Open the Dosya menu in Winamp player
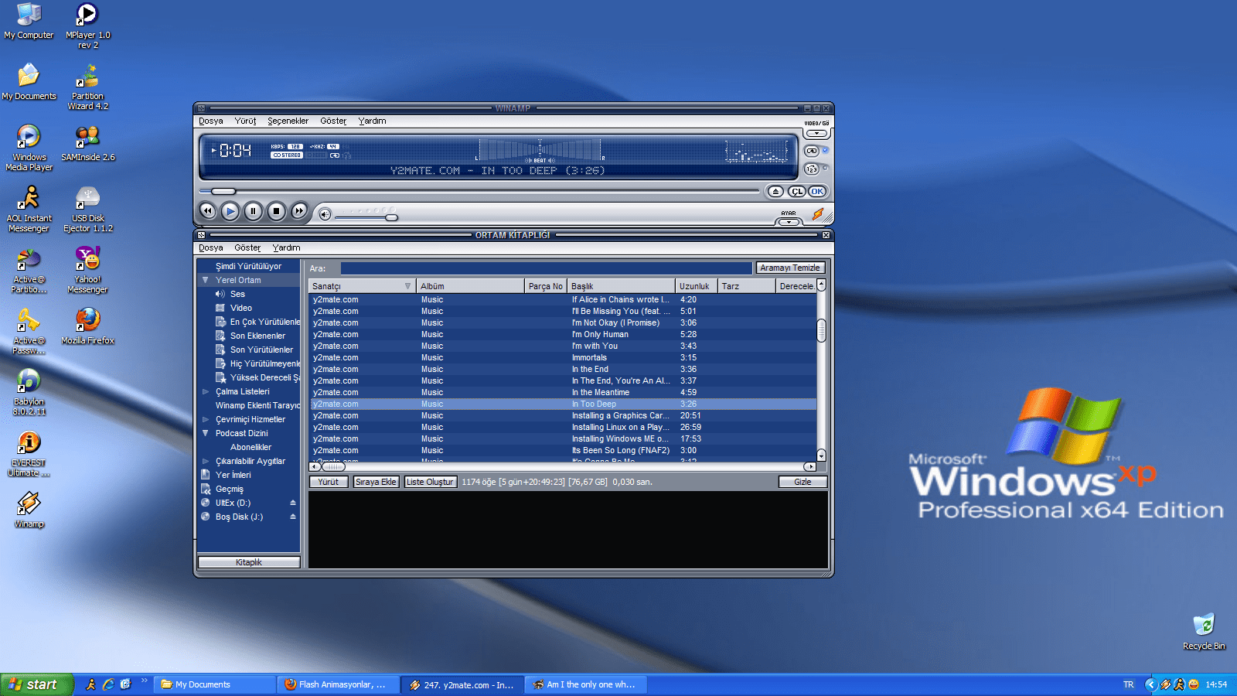Screen dimensions: 1237x696 [x=210, y=121]
